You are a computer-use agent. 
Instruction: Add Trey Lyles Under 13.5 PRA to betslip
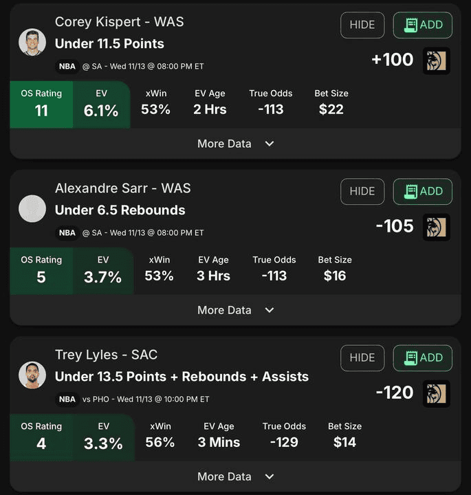(x=423, y=357)
